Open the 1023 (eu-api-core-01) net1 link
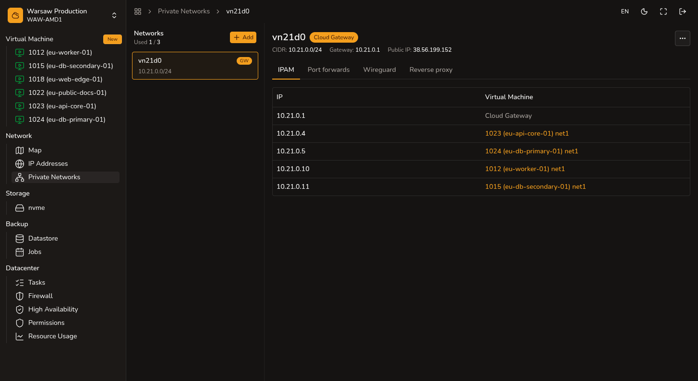Viewport: 698px width, 381px height. click(x=527, y=133)
